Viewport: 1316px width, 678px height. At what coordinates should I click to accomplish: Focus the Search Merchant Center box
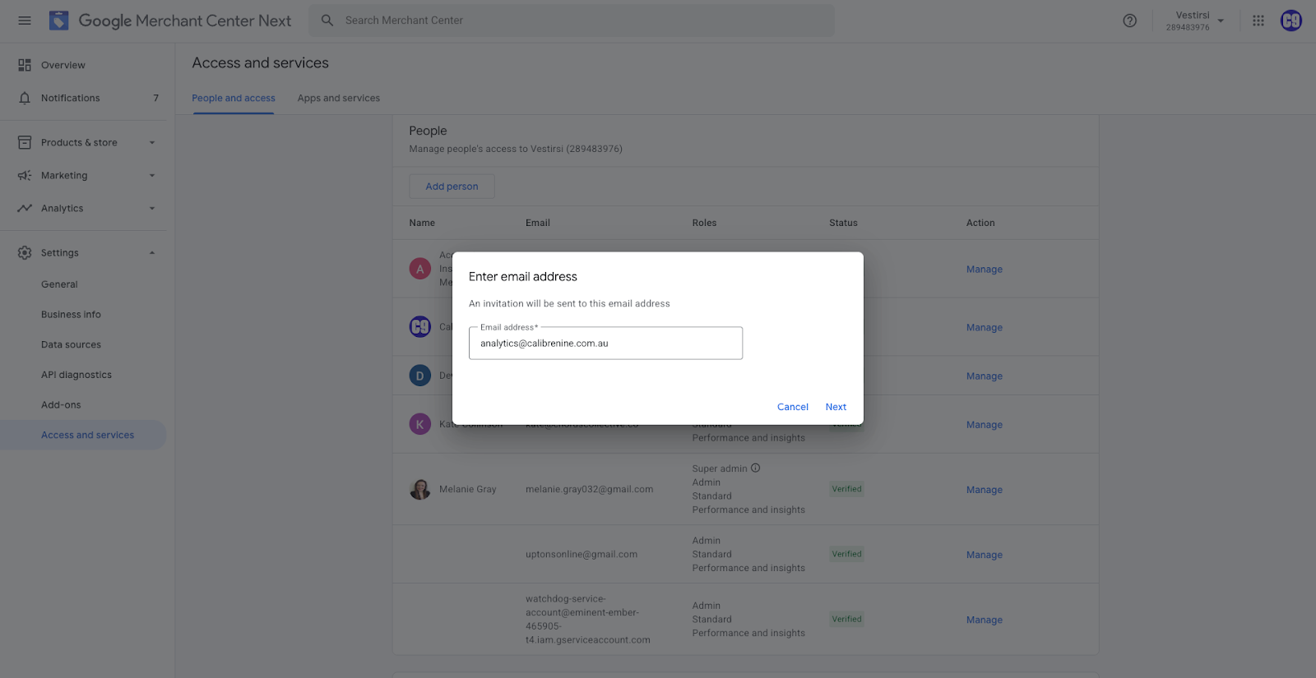(x=576, y=21)
